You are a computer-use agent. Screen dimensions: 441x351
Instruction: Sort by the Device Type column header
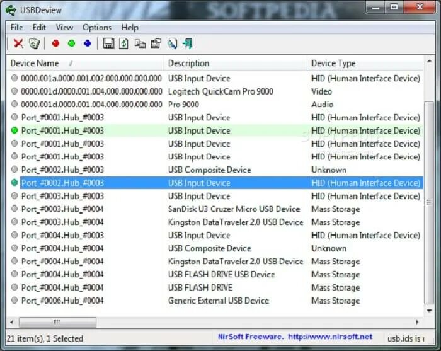click(365, 63)
